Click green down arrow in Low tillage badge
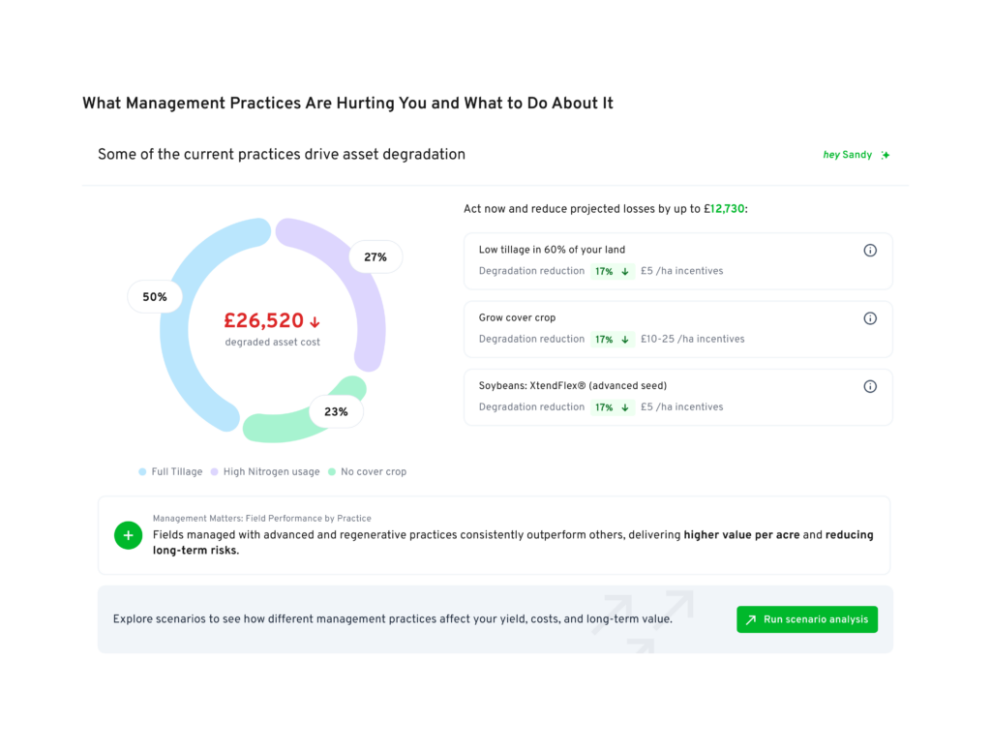 click(625, 272)
